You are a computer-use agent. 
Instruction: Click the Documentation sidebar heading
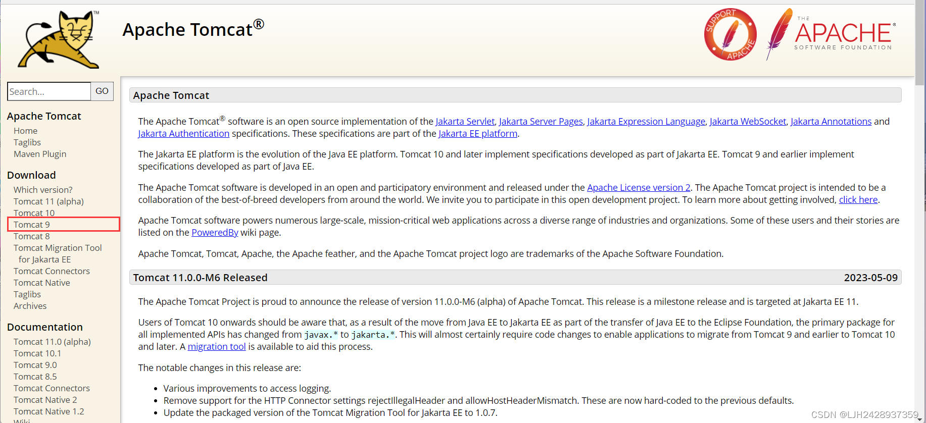[x=45, y=327]
